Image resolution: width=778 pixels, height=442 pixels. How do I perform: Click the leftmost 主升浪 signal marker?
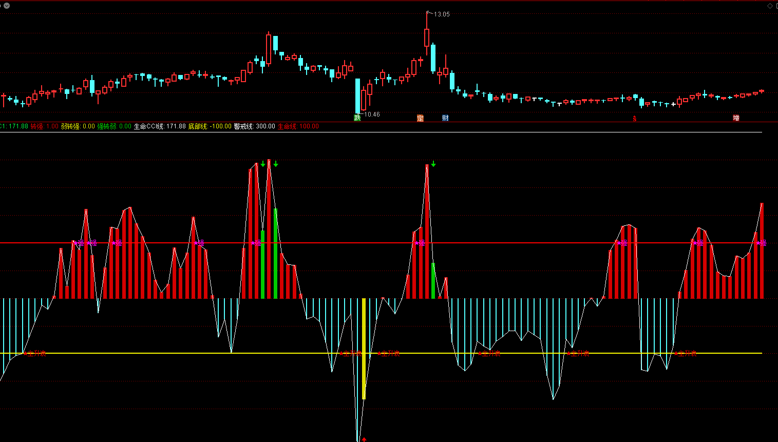35,353
